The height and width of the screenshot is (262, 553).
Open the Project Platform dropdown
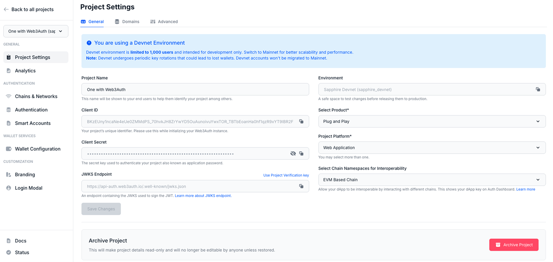pyautogui.click(x=432, y=148)
